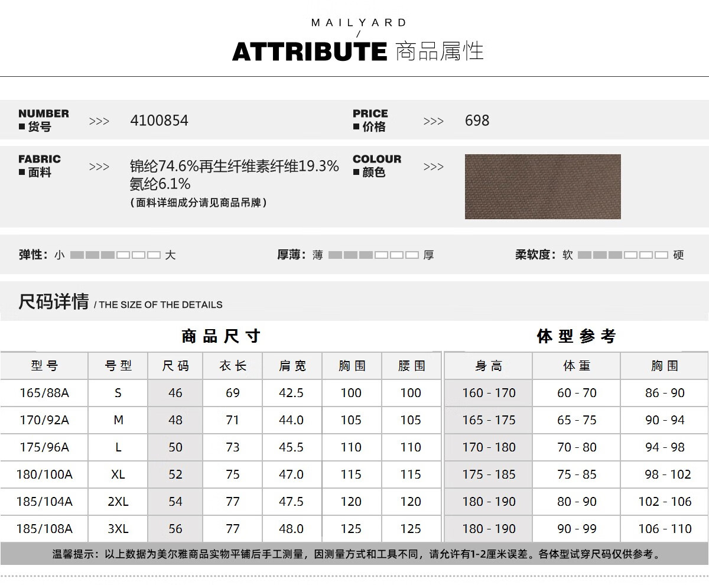The height and width of the screenshot is (585, 709).
Task: Click the NUMBER 货号 label
Action: pos(43,120)
